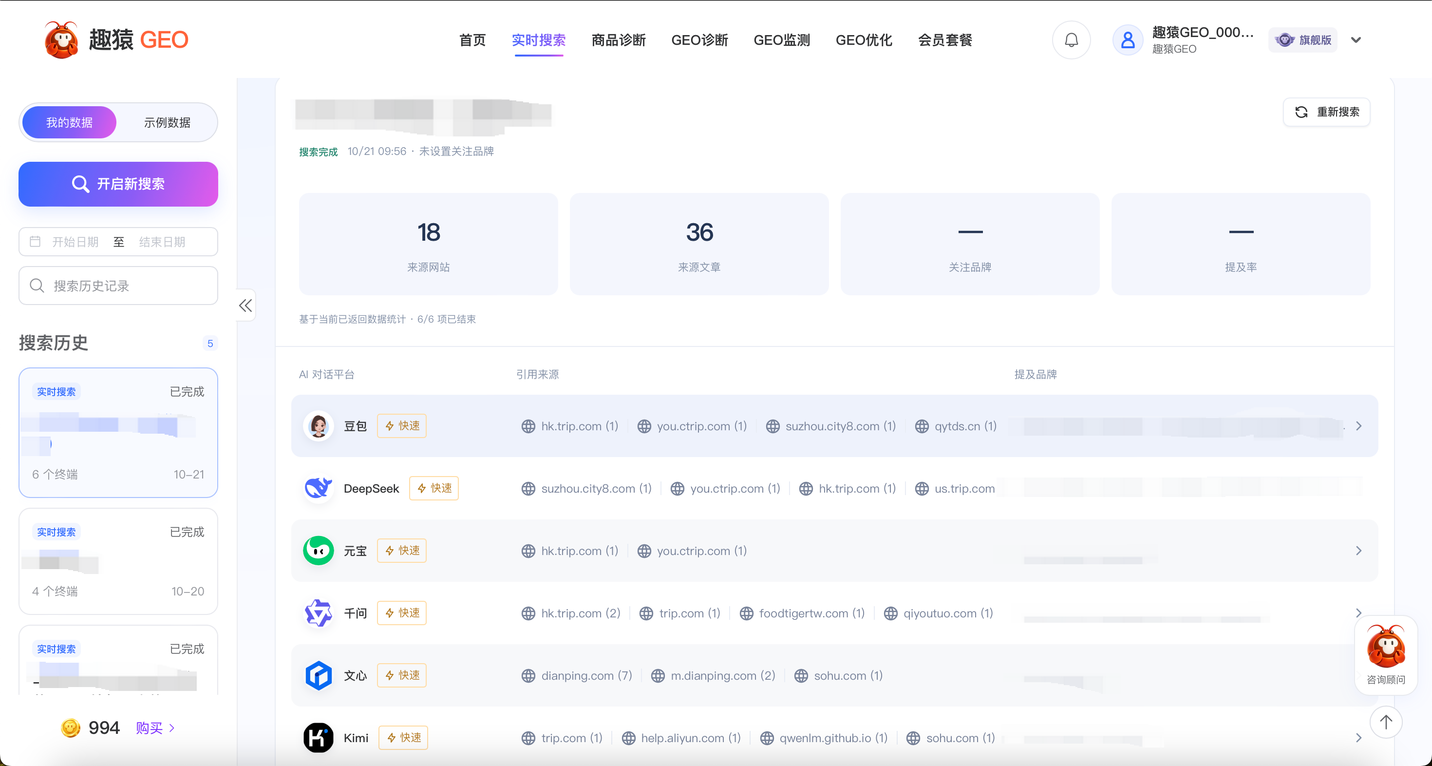Click 快速 badge on 千问 row

coord(402,613)
